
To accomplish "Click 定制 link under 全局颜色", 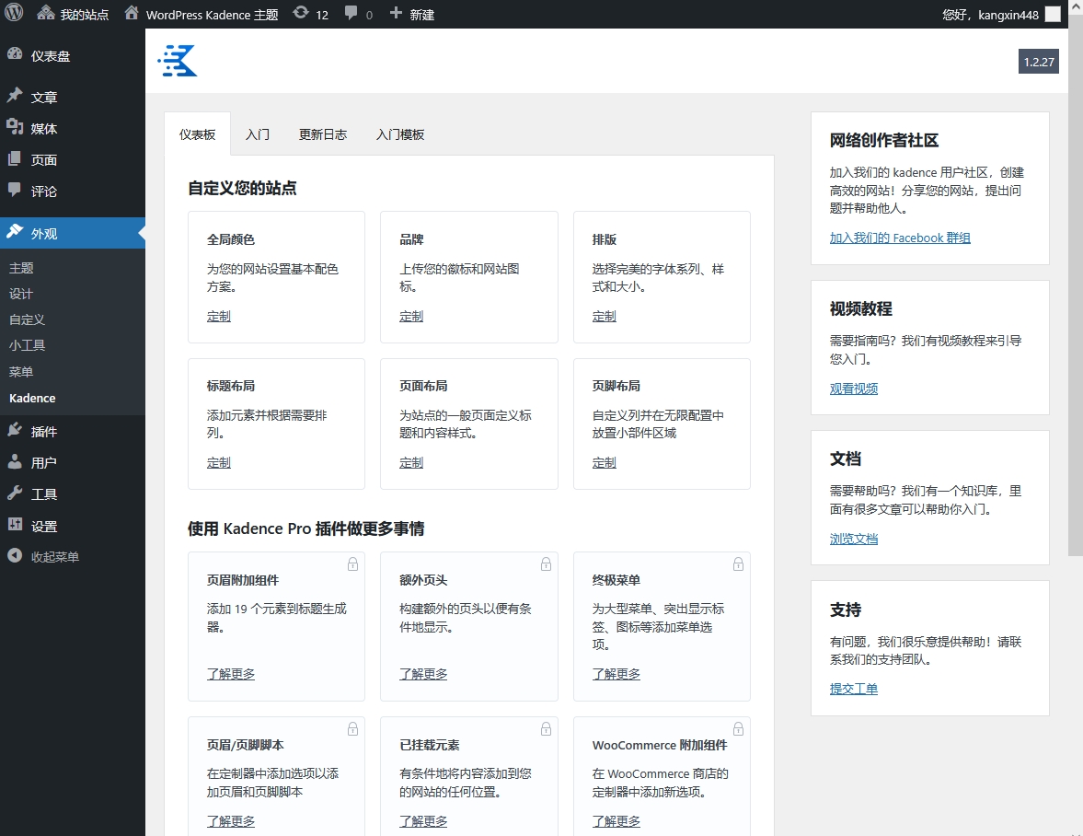I will pyautogui.click(x=219, y=317).
